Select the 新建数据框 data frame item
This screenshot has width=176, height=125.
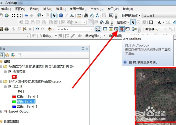click(11, 121)
